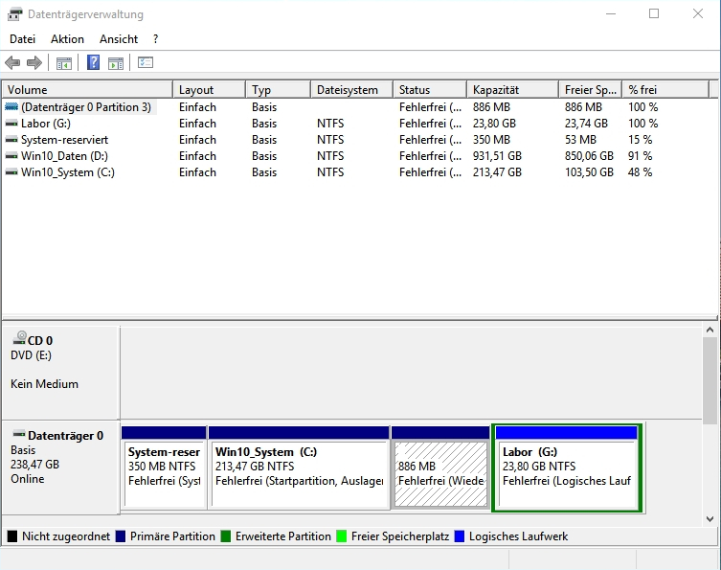Screen dimensions: 721x570
Task: Click the CD 0 DVD (E:) label panel
Action: coord(60,372)
